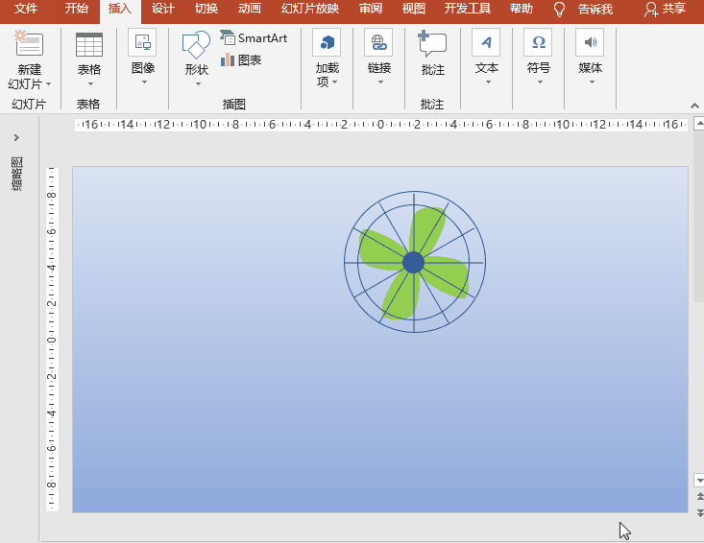
Task: Expand the 加载项 dropdown arrow
Action: click(335, 82)
